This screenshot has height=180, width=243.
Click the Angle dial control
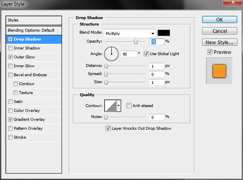point(111,54)
